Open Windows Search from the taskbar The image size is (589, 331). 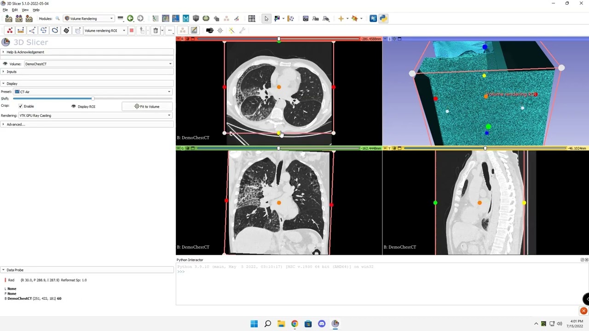[x=267, y=324]
